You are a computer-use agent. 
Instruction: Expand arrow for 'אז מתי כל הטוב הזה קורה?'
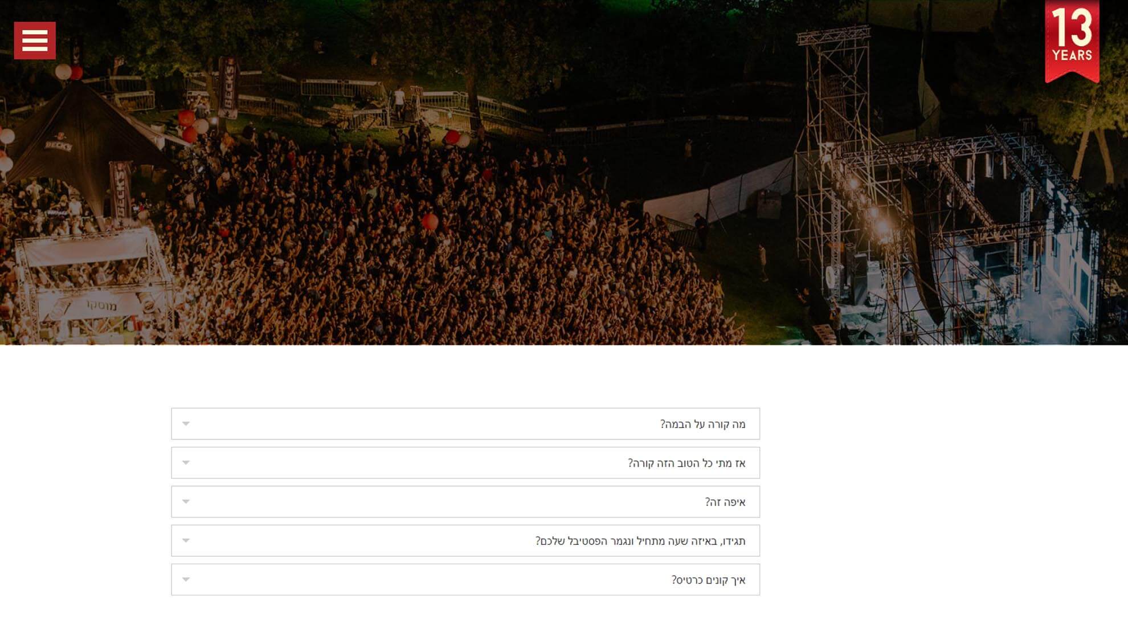tap(186, 462)
